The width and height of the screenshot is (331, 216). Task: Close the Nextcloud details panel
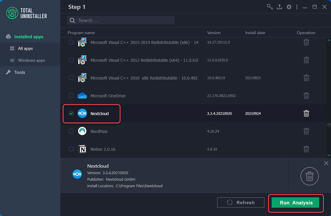coord(326,163)
